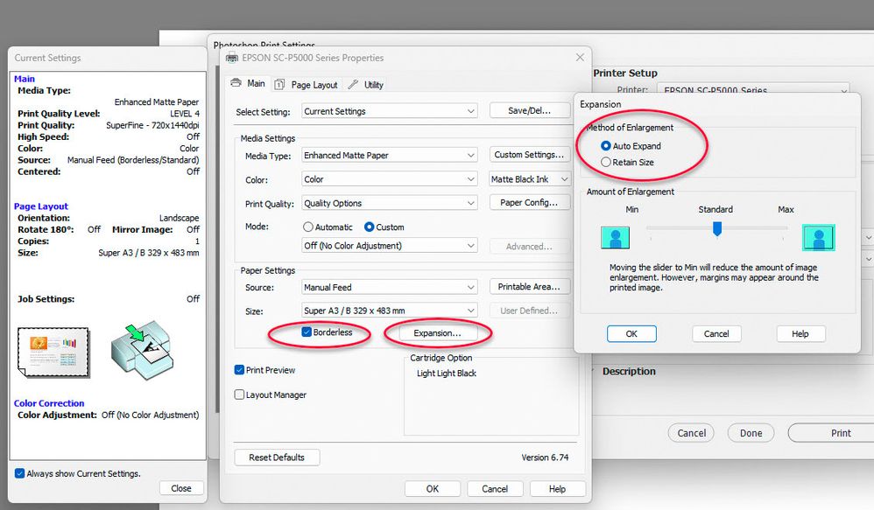Select the Custom mode radio button
Image resolution: width=874 pixels, height=510 pixels.
[369, 227]
